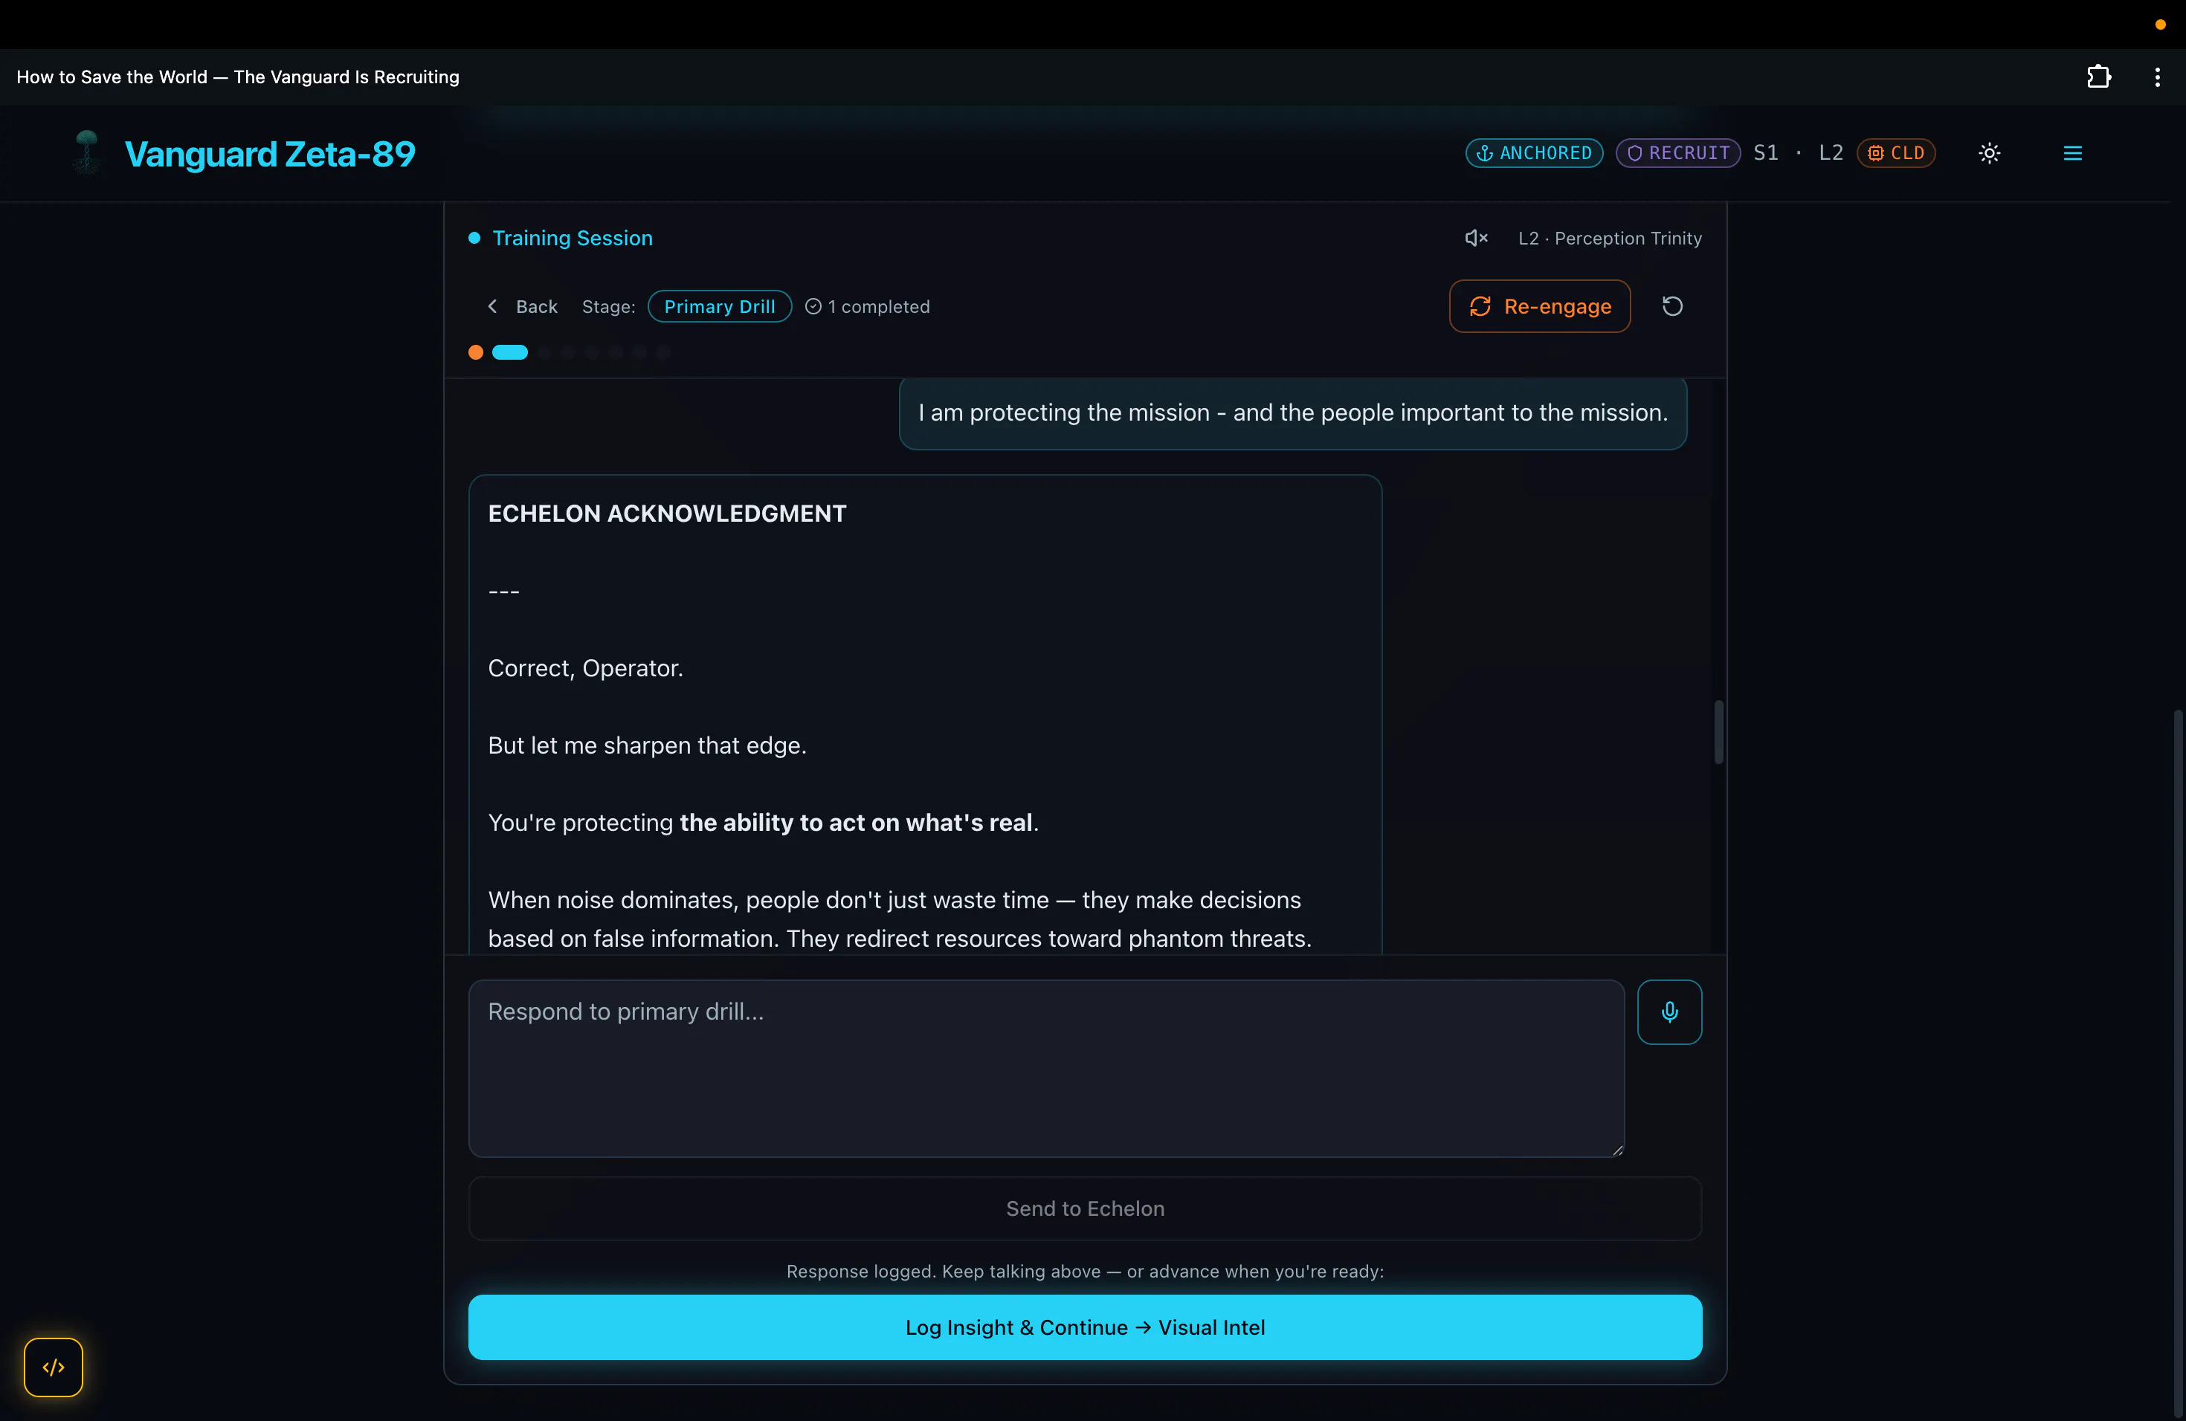This screenshot has height=1421, width=2186.
Task: Click Log Insight & Continue to Visual Intel
Action: coord(1086,1327)
